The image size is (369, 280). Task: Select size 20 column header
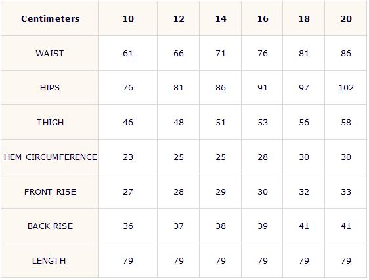coord(346,19)
